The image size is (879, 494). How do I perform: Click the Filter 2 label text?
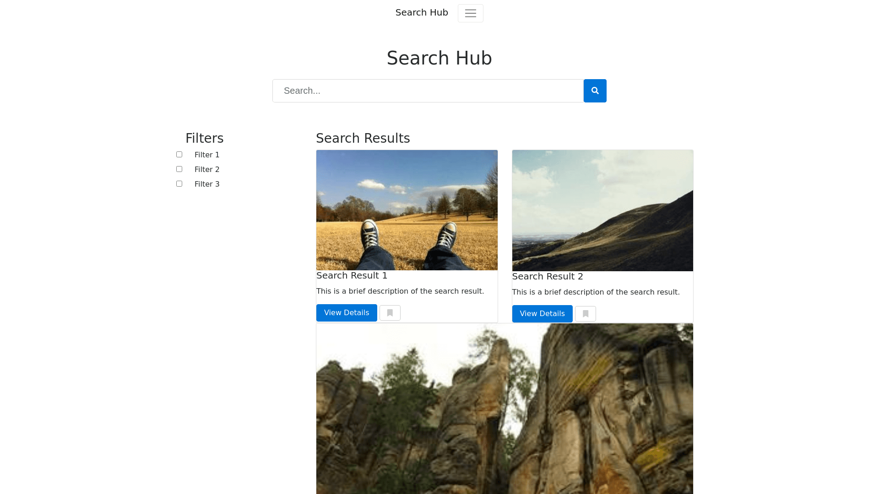tap(207, 170)
